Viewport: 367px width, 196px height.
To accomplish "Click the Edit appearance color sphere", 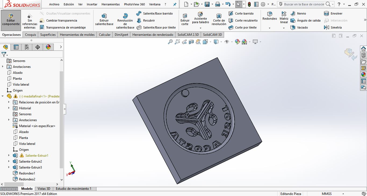I will (237, 42).
